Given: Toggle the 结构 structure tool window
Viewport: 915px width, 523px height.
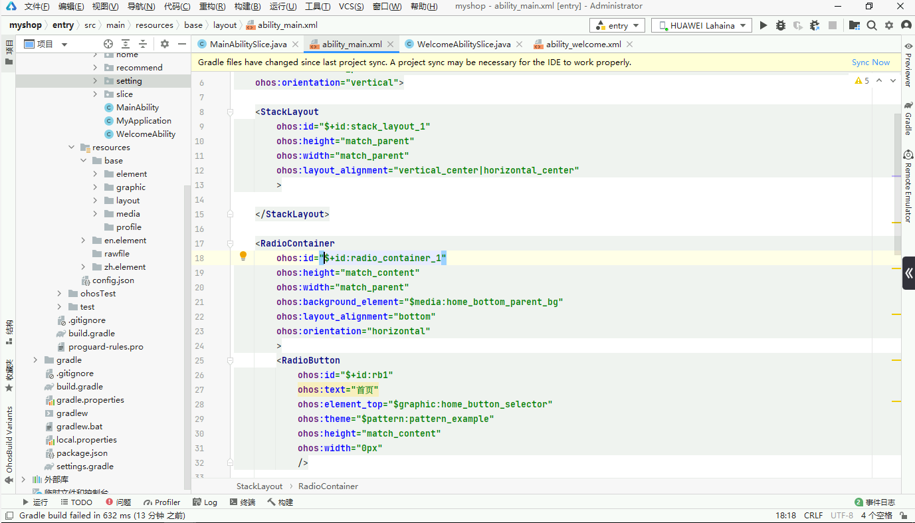Looking at the screenshot, I should tap(9, 332).
